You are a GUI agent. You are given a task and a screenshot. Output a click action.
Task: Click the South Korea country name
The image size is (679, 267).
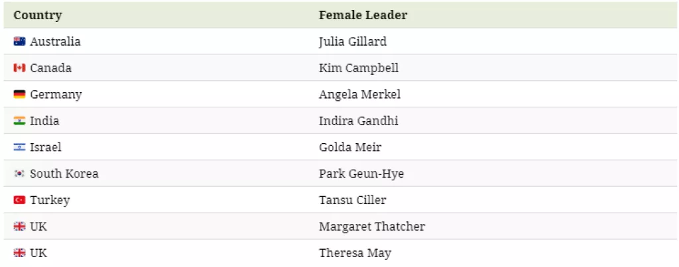(64, 174)
